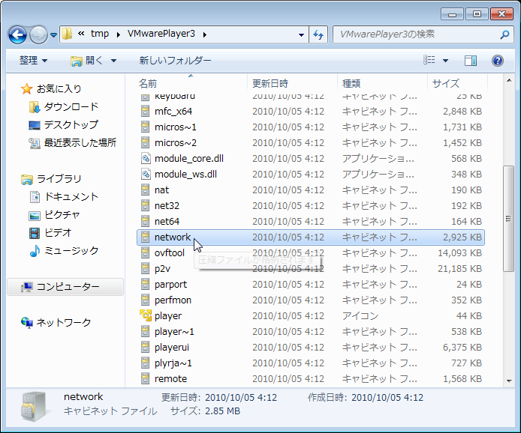The width and height of the screenshot is (521, 433).
Task: Expand the arrow after tmp breadcrumb
Action: pyautogui.click(x=119, y=34)
